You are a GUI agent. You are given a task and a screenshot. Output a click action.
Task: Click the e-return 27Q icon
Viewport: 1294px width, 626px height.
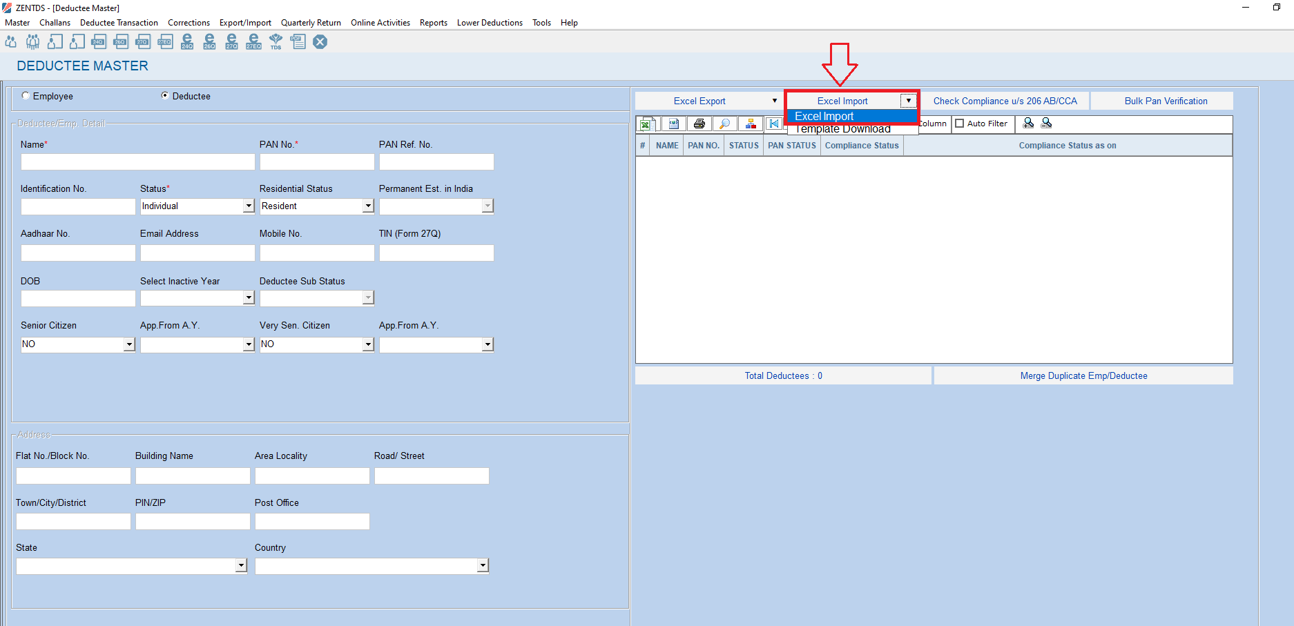pyautogui.click(x=231, y=41)
